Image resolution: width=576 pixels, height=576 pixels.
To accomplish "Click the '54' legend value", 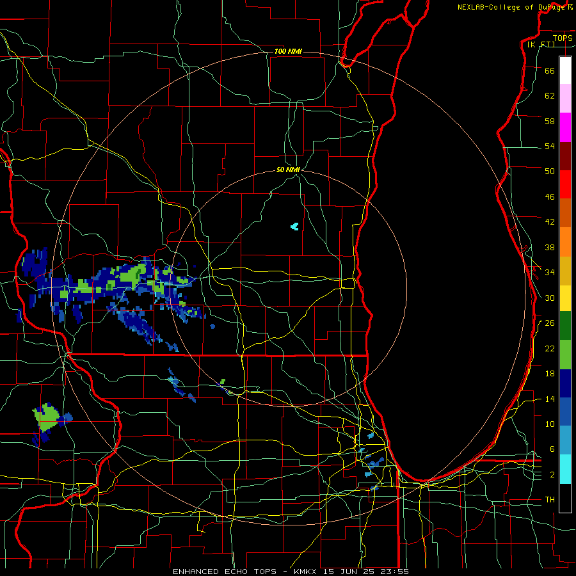I will pyautogui.click(x=550, y=146).
